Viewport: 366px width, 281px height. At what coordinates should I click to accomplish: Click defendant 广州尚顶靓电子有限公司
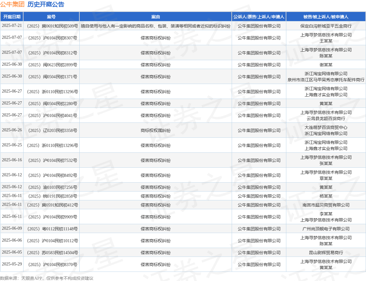pos(326,229)
